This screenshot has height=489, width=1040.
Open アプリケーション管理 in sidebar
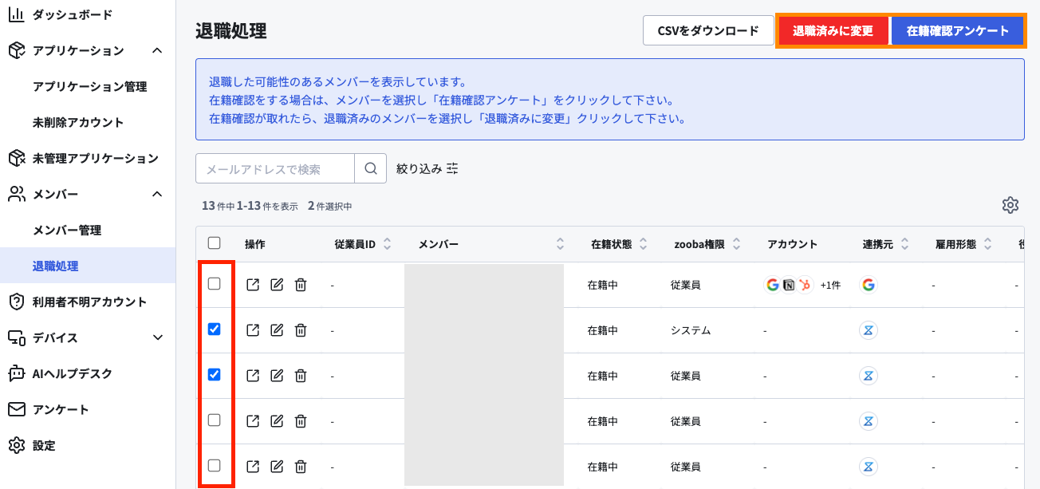pos(89,86)
